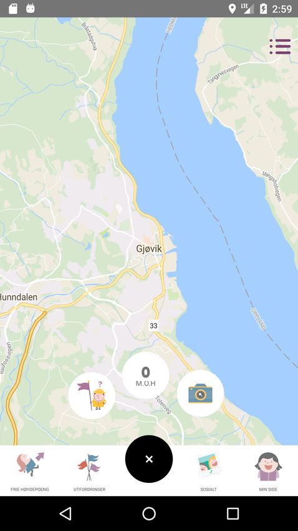Viewport: 298px width, 531px height.
Task: Tap Android back navigation button
Action: [x=65, y=514]
